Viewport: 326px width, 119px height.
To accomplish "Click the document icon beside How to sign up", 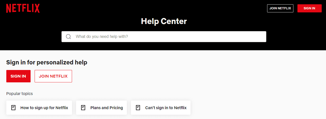I will pos(13,108).
